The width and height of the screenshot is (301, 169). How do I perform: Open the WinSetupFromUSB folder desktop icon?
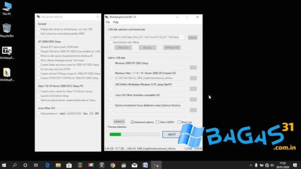(7, 75)
